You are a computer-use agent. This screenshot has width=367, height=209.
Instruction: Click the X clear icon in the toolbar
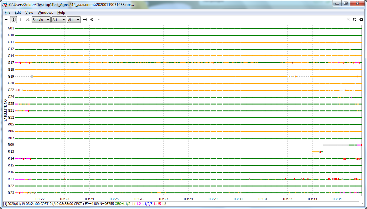pyautogui.click(x=348, y=20)
